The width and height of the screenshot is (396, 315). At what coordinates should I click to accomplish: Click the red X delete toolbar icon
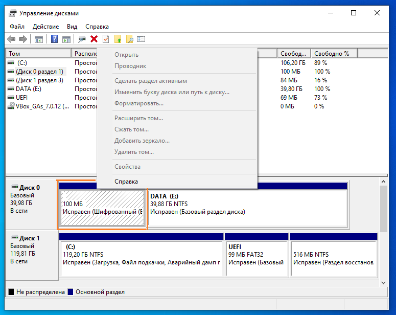click(94, 39)
